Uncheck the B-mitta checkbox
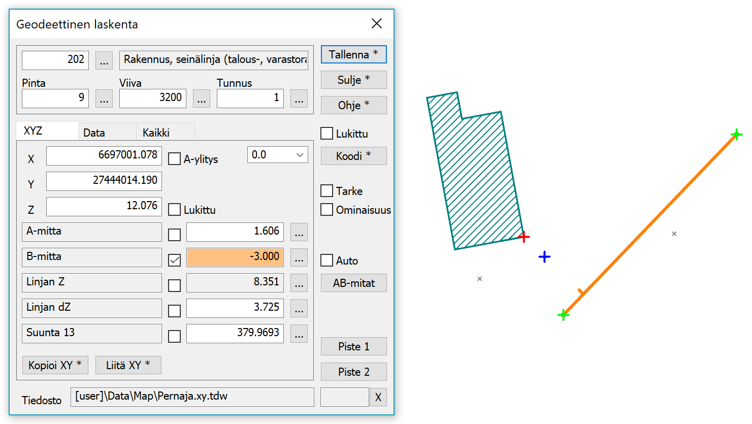The image size is (752, 424). (x=174, y=260)
